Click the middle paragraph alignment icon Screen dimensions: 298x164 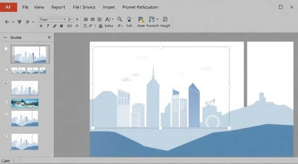click(x=93, y=19)
